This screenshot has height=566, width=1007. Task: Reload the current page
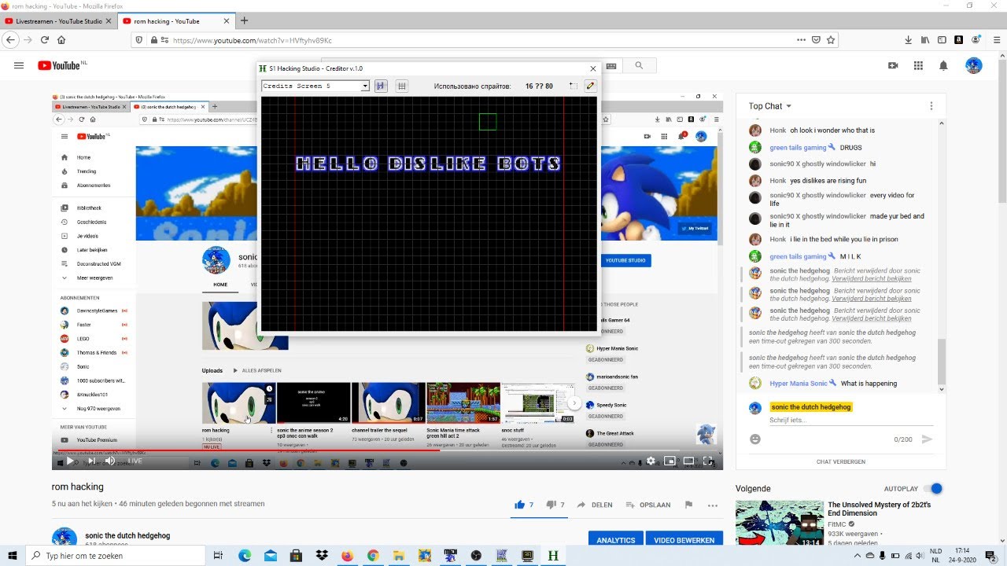point(45,40)
